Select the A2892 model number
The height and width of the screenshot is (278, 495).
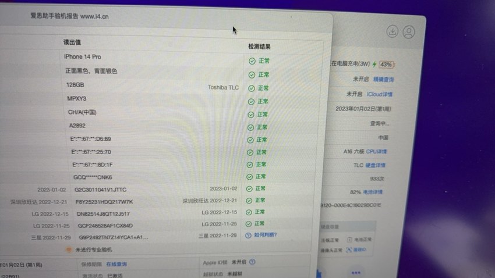[x=77, y=126]
